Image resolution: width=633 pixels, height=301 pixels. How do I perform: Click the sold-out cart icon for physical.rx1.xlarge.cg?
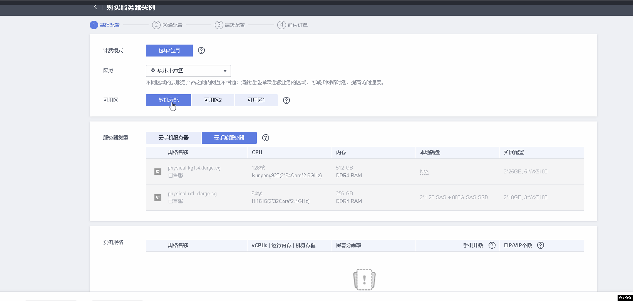(x=158, y=197)
